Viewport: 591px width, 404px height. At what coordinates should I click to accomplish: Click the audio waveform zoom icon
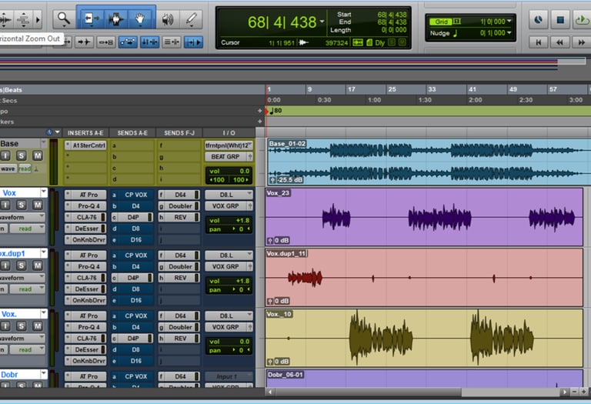pyautogui.click(x=5, y=19)
